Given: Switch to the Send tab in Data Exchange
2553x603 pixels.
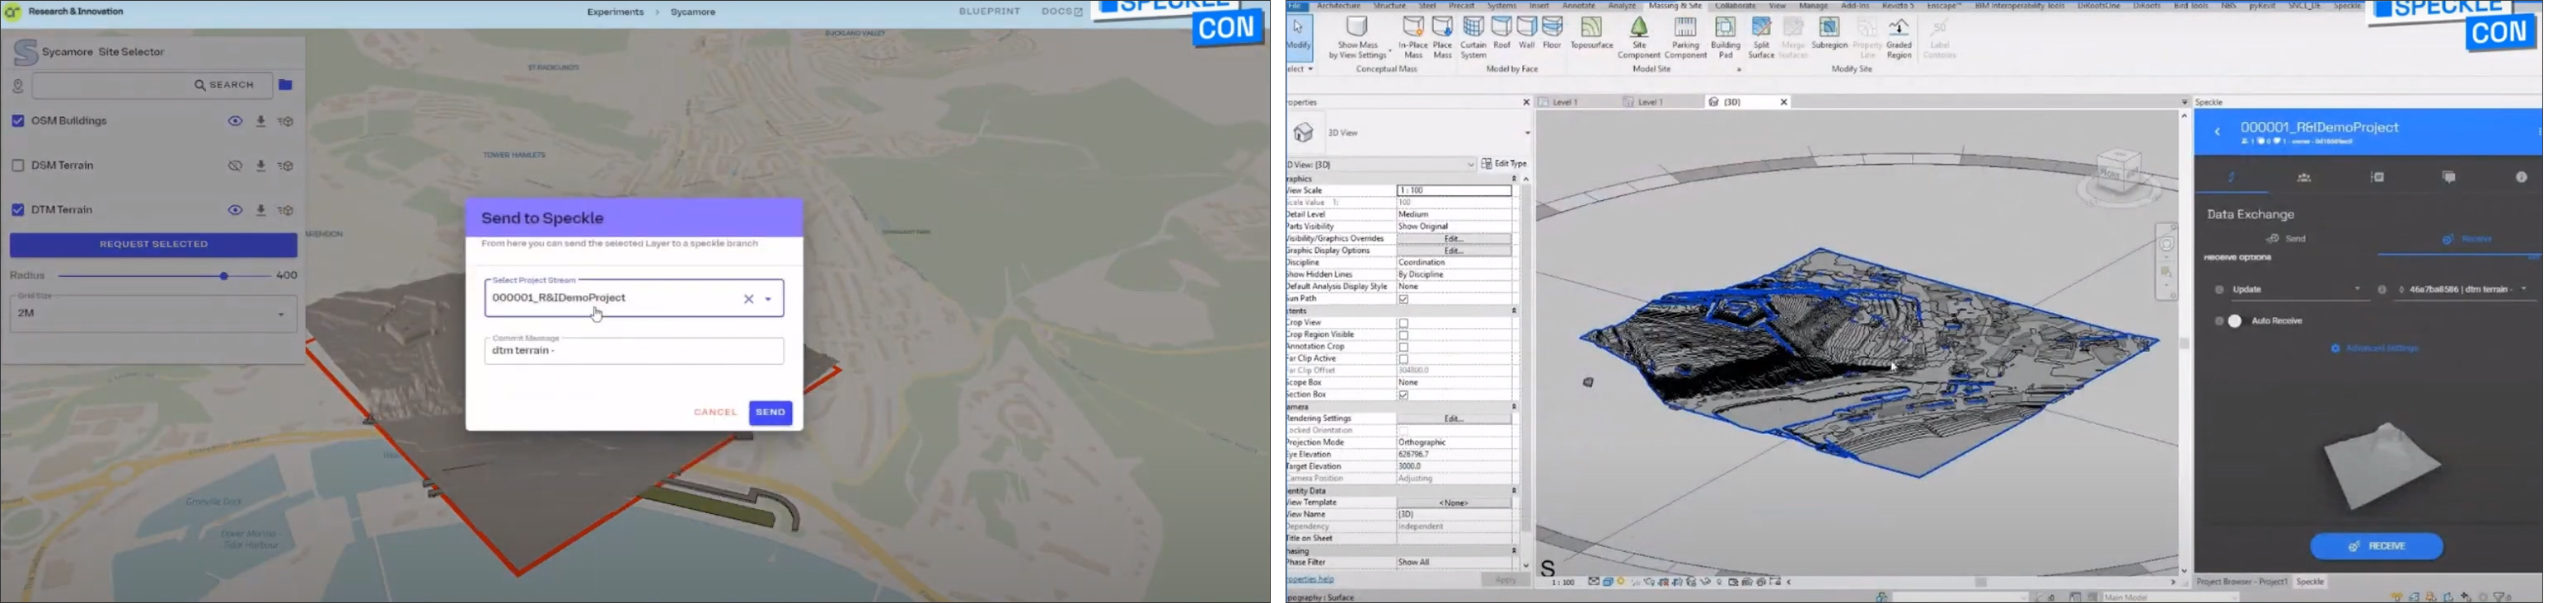Looking at the screenshot, I should [2286, 240].
